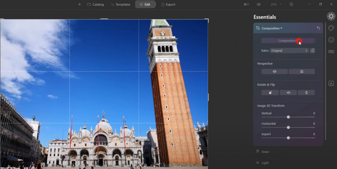Flip the image vertically
The image size is (337, 169).
pyautogui.click(x=306, y=92)
